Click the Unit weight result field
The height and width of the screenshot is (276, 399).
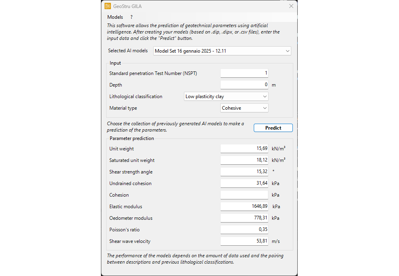(244, 149)
